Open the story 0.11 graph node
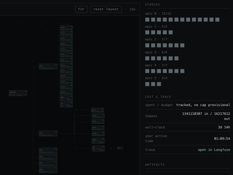 pos(66,81)
